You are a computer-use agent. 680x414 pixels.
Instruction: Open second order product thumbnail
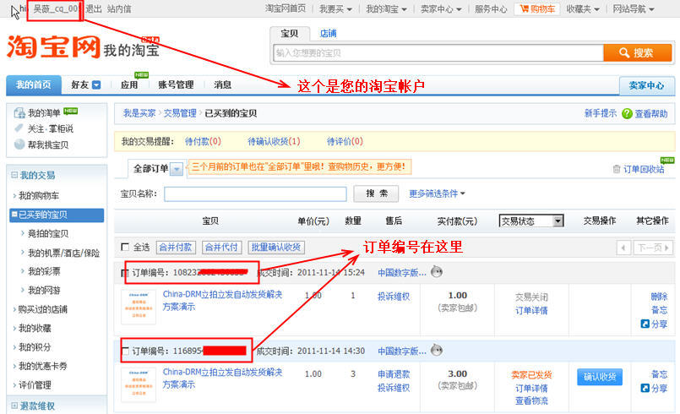[139, 384]
